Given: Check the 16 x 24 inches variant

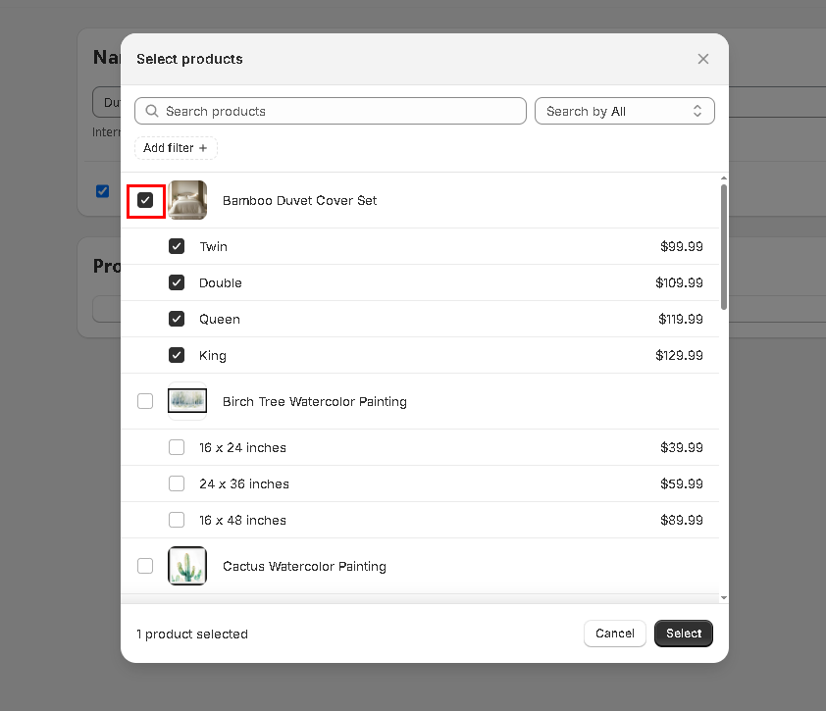Looking at the screenshot, I should (177, 447).
